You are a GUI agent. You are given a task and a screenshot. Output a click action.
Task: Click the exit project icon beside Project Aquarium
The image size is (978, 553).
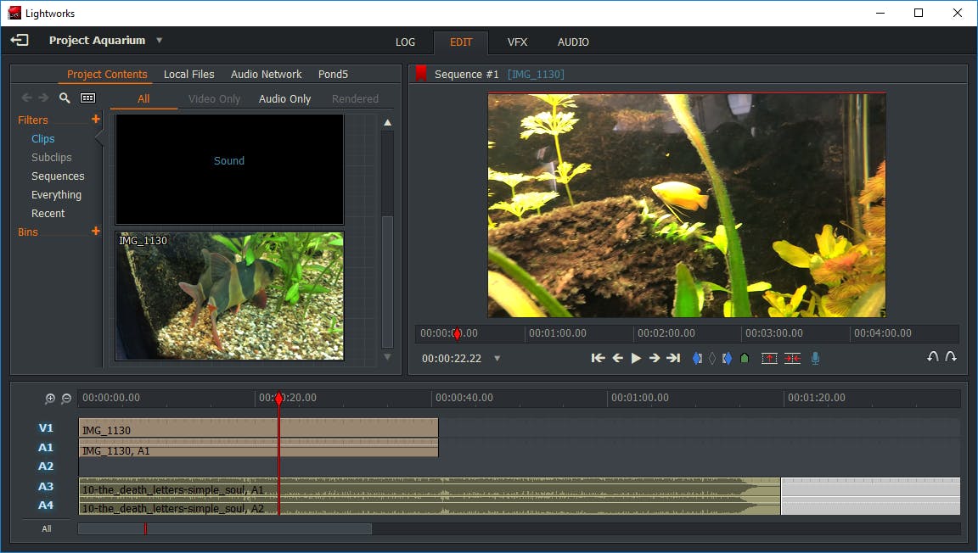pyautogui.click(x=20, y=41)
